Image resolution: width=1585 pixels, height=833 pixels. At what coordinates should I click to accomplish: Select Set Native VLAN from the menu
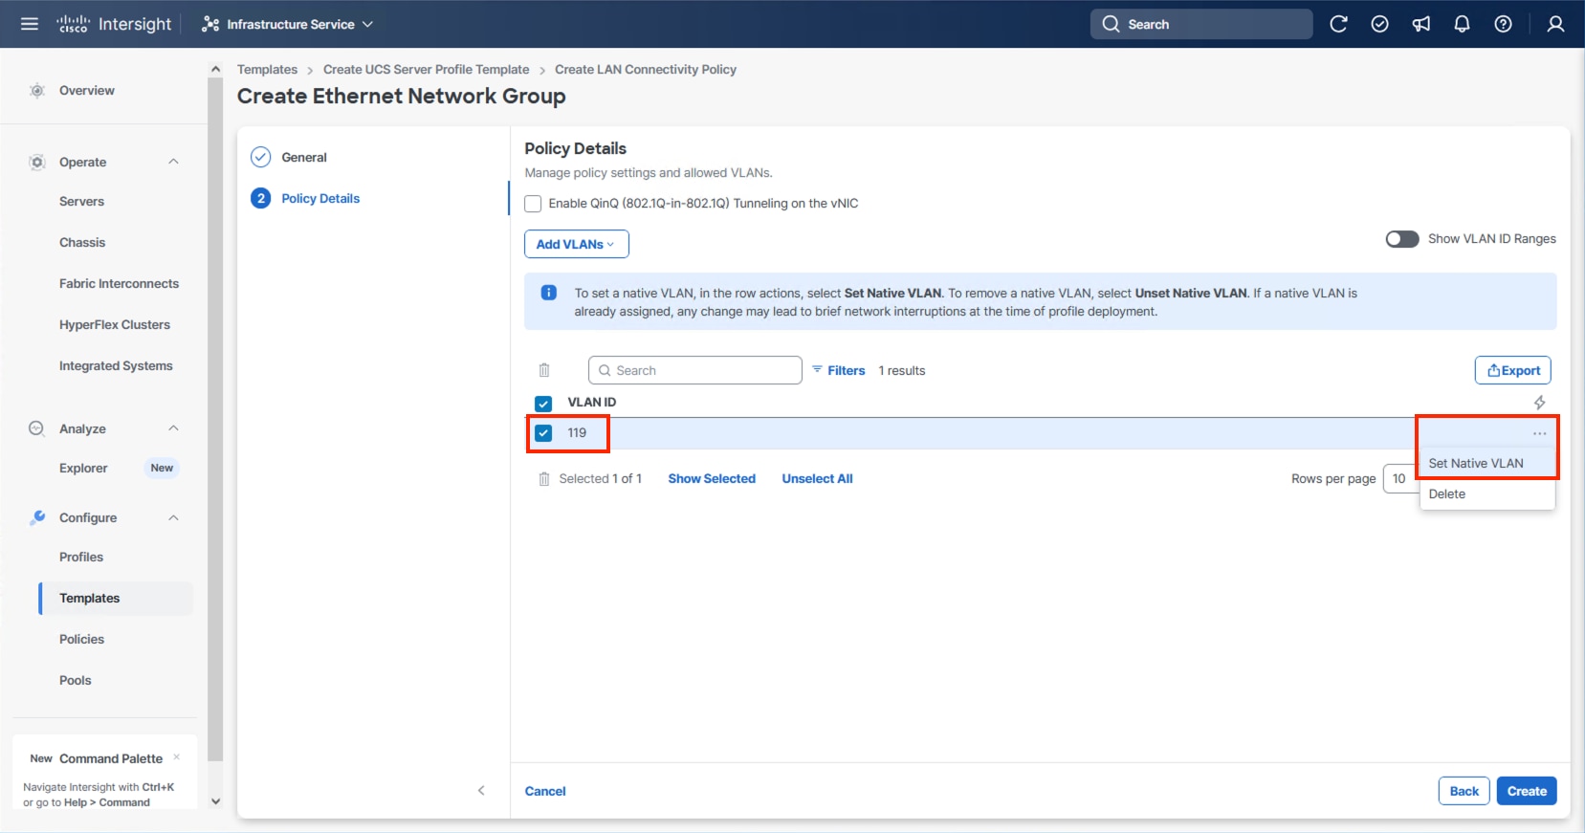pos(1475,463)
